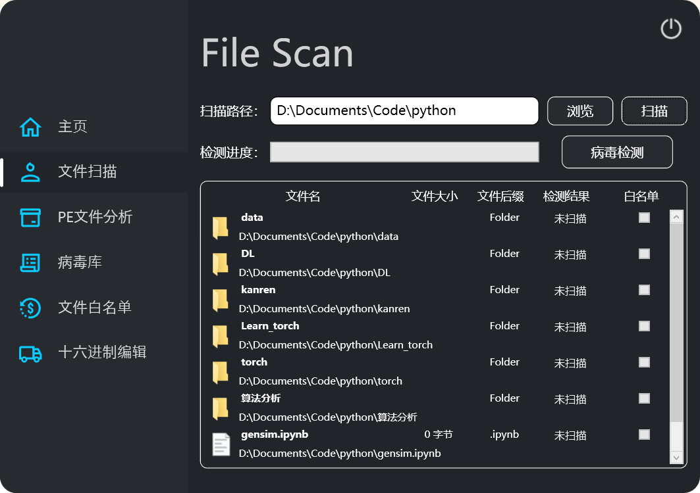Click the power icon in top-right corner
700x493 pixels.
(670, 28)
